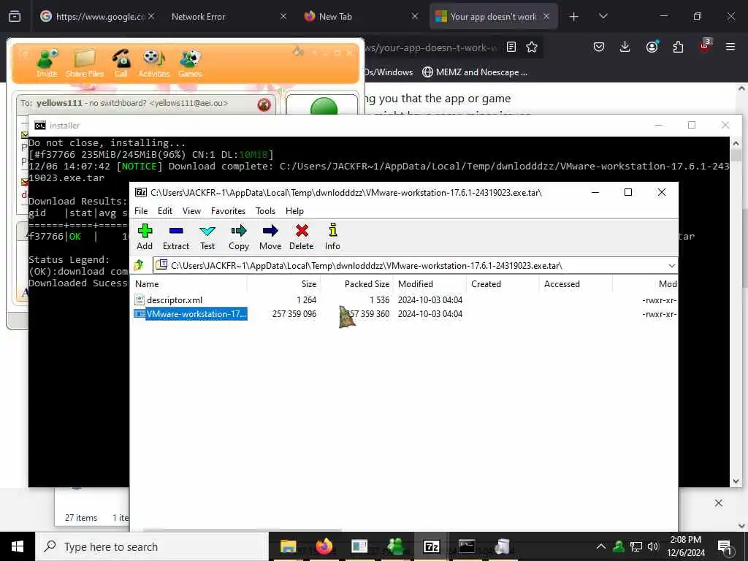748x561 pixels.
Task: Sort by Packed Size column header
Action: [356, 284]
